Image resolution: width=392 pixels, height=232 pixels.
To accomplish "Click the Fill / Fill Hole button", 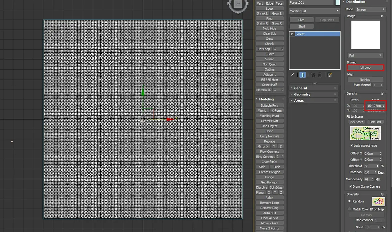I will [x=269, y=80].
